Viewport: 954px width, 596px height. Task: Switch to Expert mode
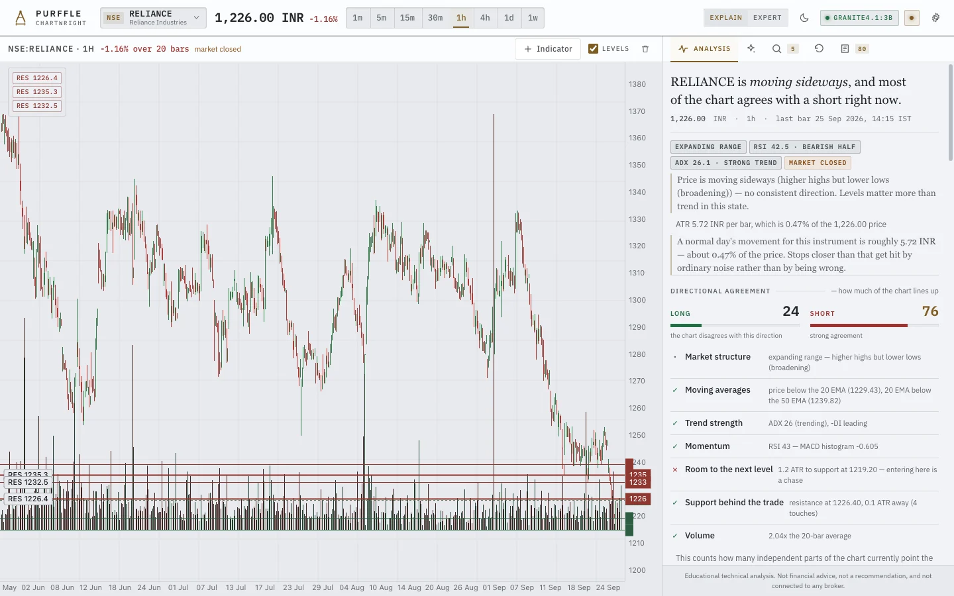click(767, 18)
